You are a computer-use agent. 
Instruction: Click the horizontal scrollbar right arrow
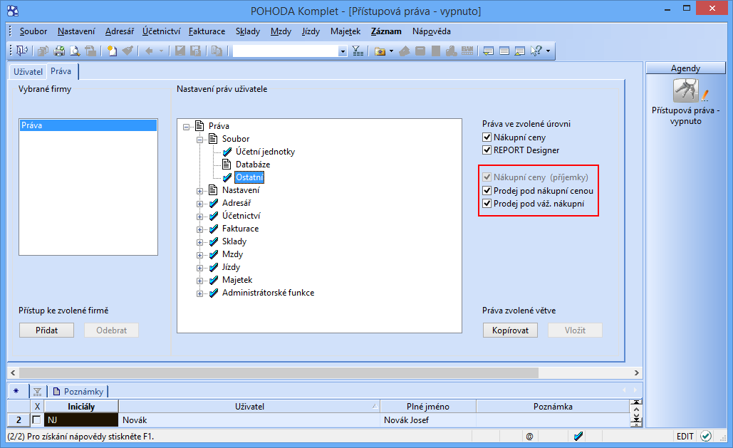tap(637, 373)
